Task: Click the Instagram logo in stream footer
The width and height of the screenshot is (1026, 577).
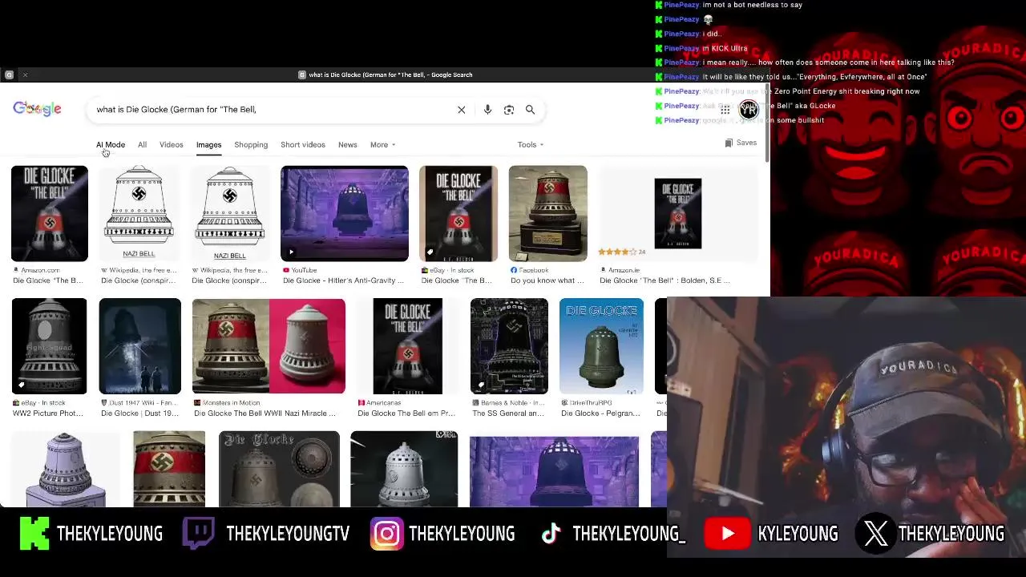Action: click(x=386, y=534)
